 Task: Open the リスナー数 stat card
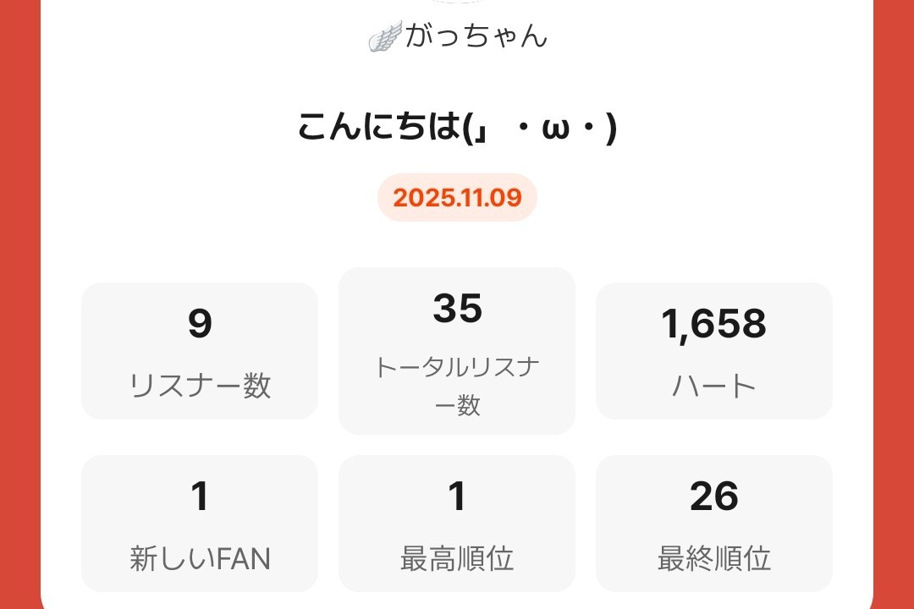[200, 351]
